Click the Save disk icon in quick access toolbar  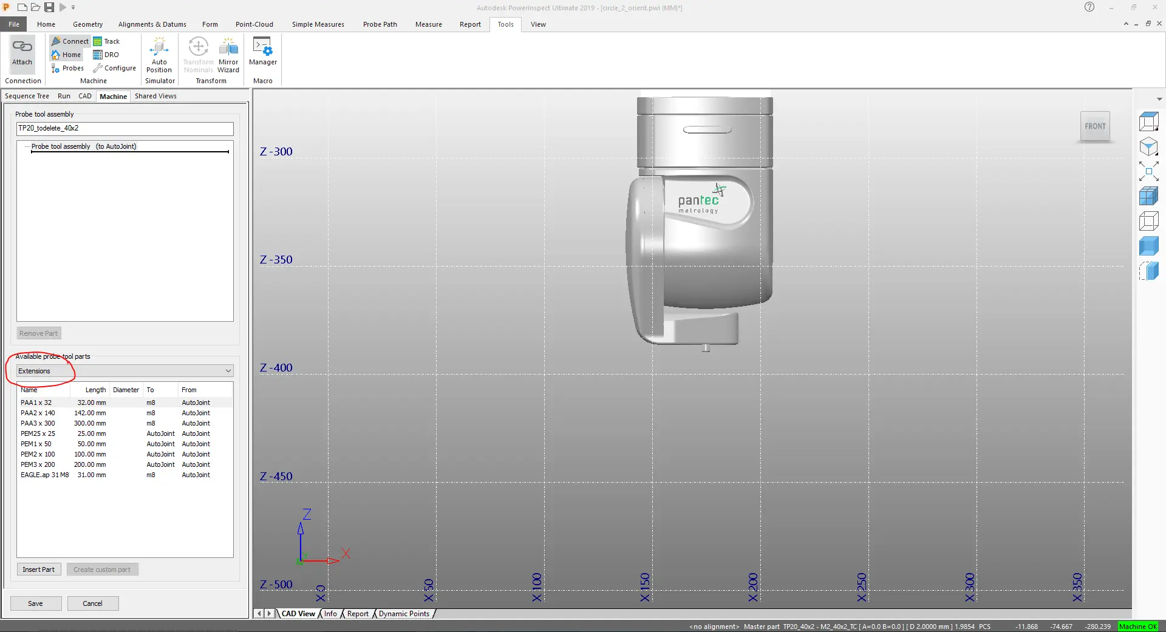(49, 7)
